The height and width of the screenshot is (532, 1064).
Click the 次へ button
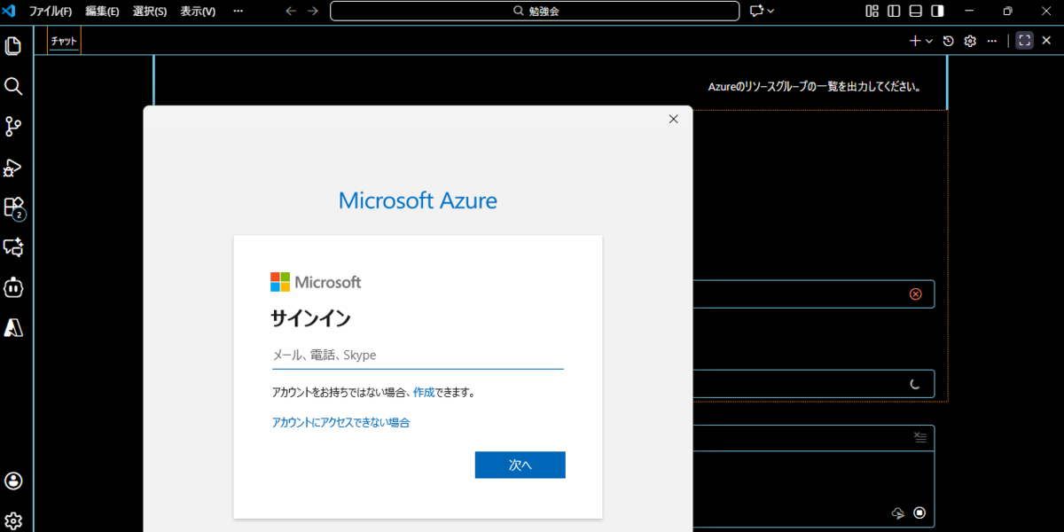(x=520, y=465)
